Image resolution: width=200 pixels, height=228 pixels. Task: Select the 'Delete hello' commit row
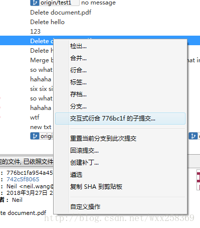[47, 22]
